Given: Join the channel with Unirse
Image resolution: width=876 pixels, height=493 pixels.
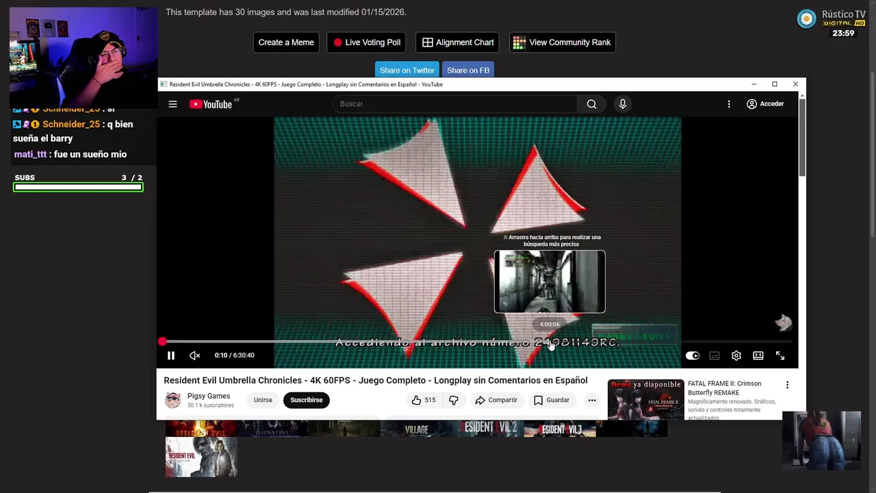Looking at the screenshot, I should point(263,400).
